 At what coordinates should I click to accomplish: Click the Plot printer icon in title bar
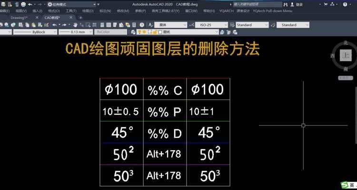click(23, 4)
